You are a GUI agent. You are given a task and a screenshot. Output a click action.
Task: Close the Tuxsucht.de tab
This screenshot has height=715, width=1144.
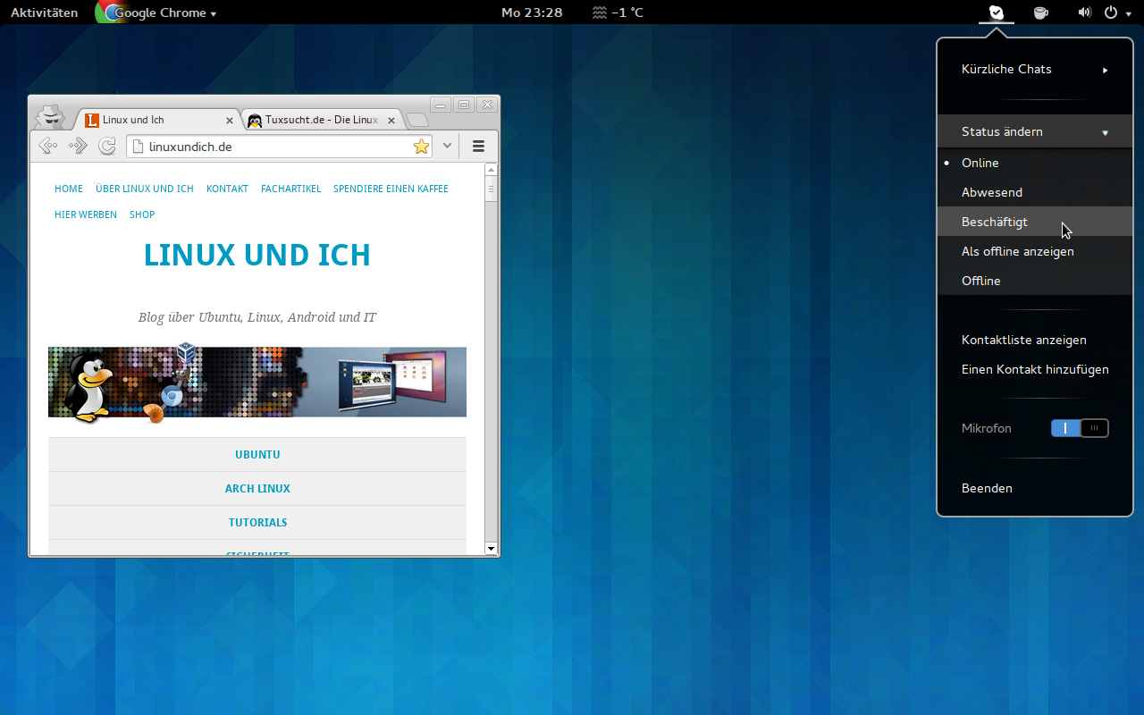(x=391, y=121)
